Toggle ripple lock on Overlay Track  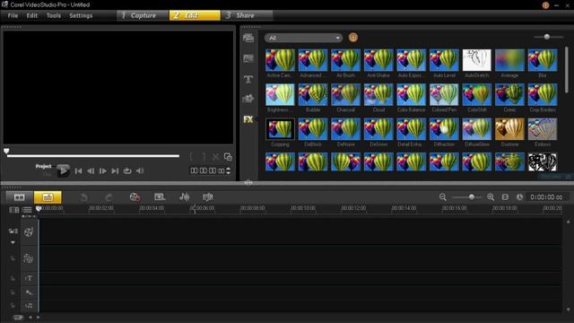tap(13, 258)
